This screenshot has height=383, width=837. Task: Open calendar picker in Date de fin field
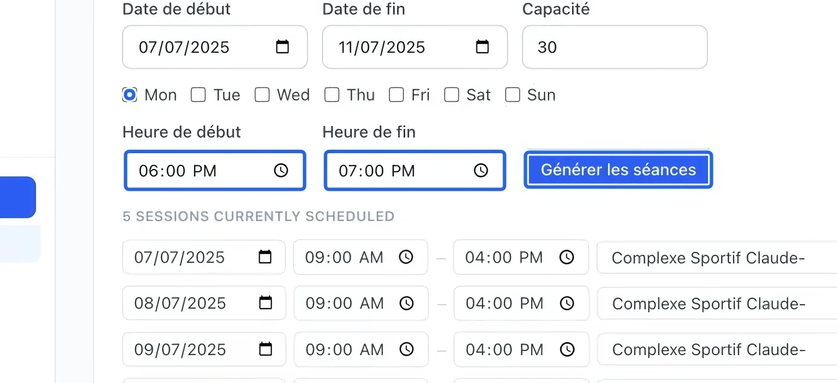tap(482, 47)
